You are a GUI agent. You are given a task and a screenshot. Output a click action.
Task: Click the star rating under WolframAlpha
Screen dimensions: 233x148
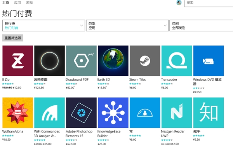pyautogui.click(x=8, y=136)
